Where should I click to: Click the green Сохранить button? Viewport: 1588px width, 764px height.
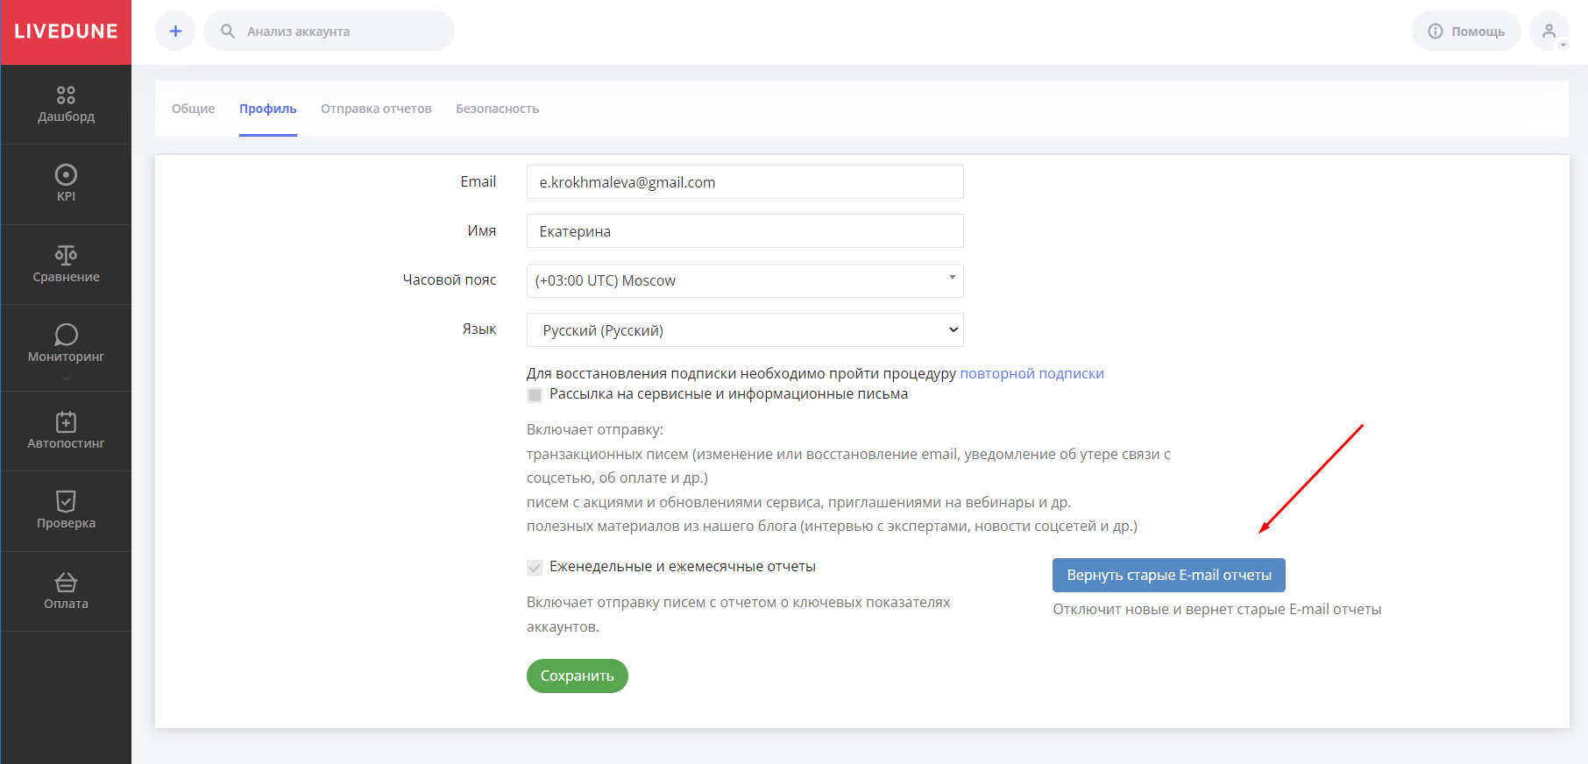[x=578, y=676]
